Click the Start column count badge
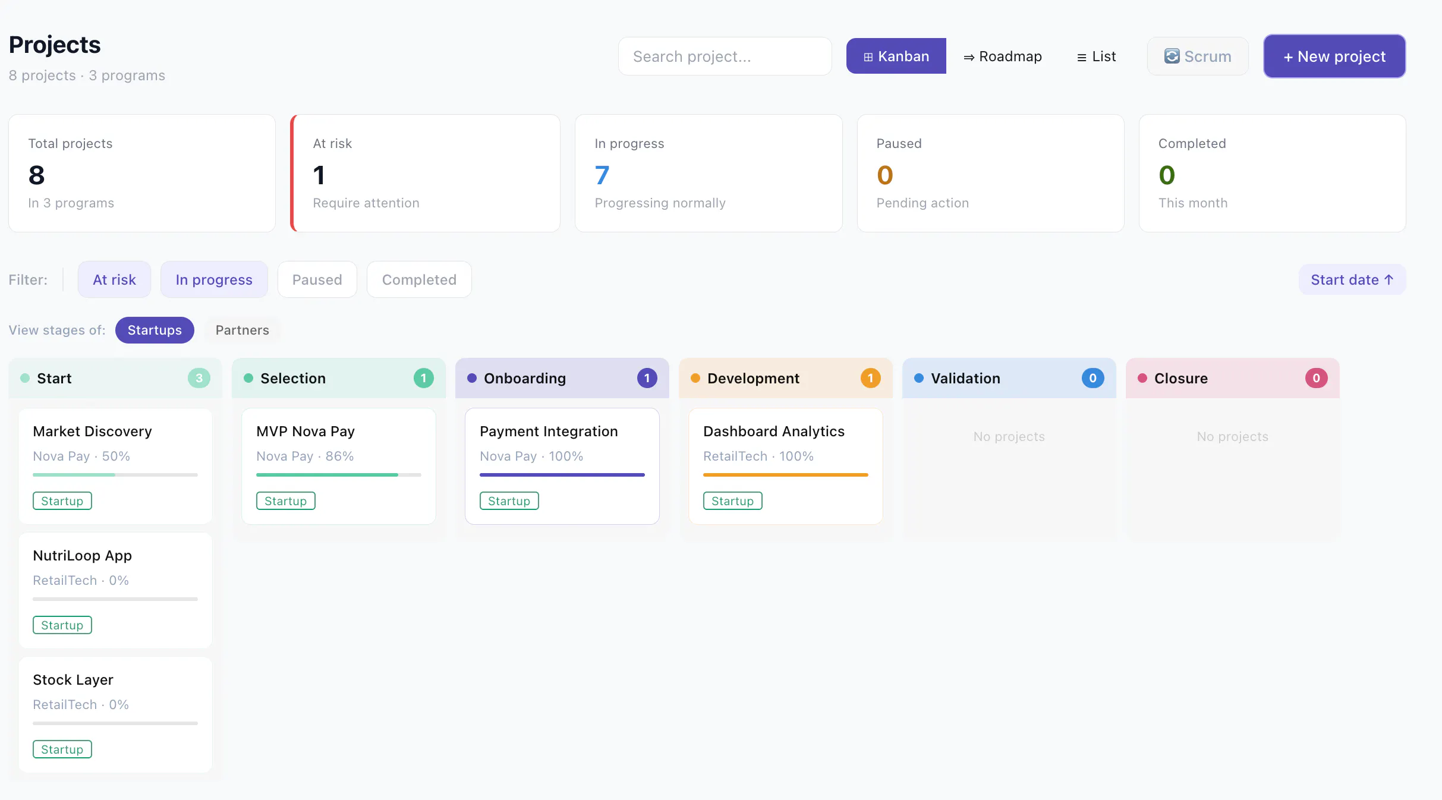The height and width of the screenshot is (800, 1442). coord(199,378)
